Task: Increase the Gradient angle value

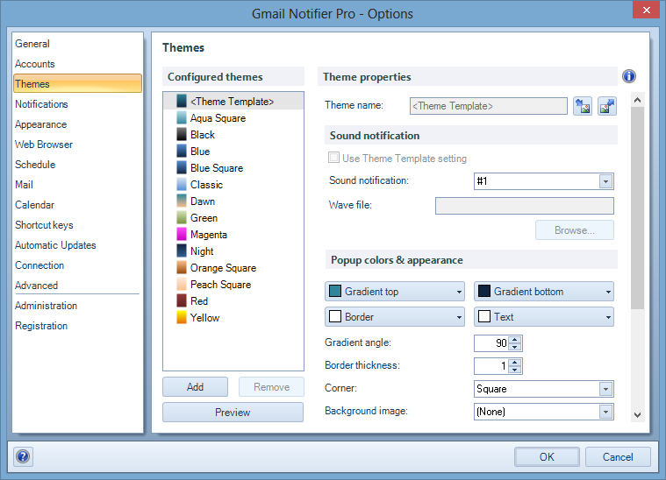Action: pyautogui.click(x=515, y=340)
